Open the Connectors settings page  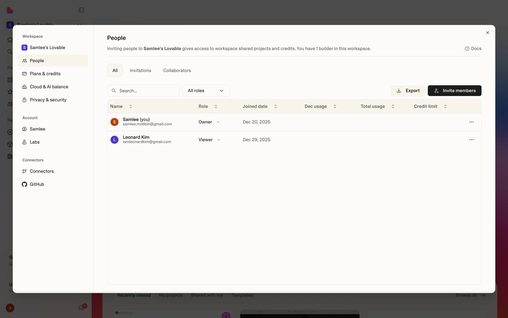coord(42,171)
